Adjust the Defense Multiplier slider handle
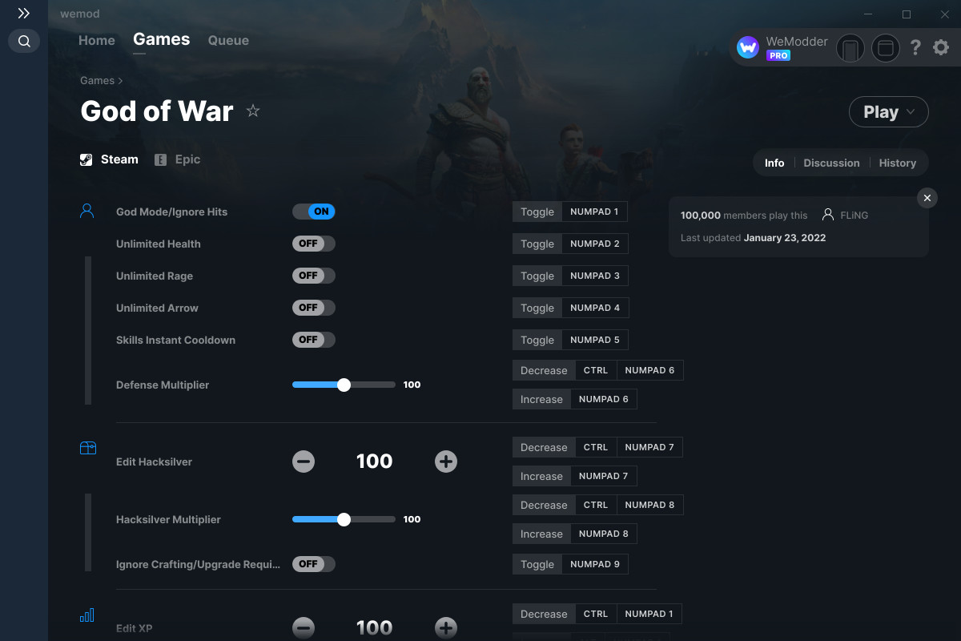Viewport: 961px width, 641px height. click(344, 385)
